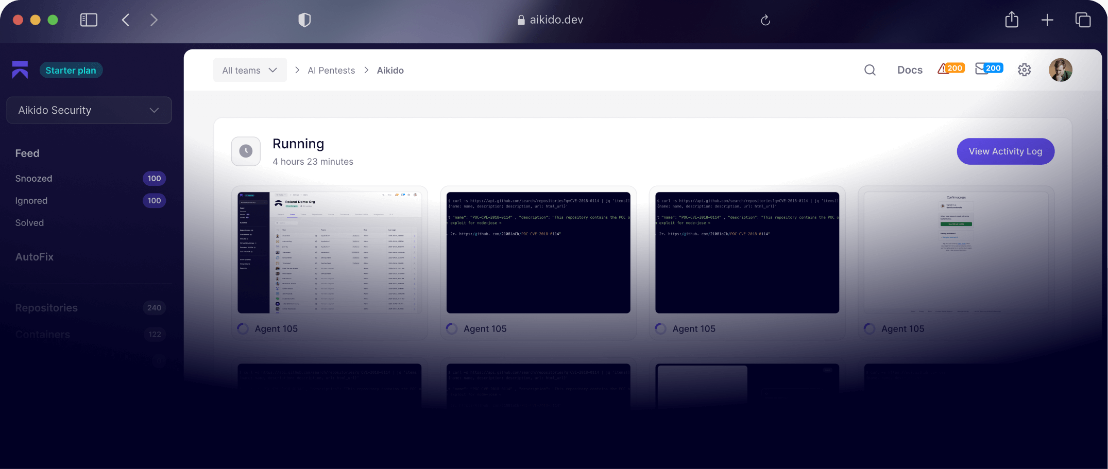Reload the page with the refresh icon
This screenshot has height=469, width=1108.
point(765,20)
